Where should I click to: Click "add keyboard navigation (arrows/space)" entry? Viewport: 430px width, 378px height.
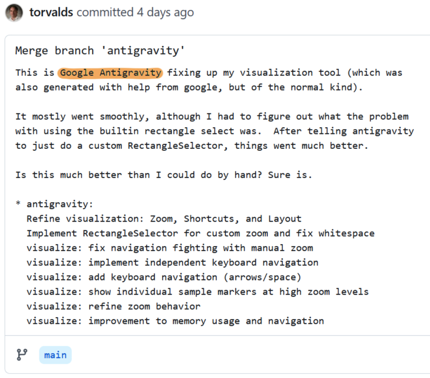pyautogui.click(x=195, y=277)
